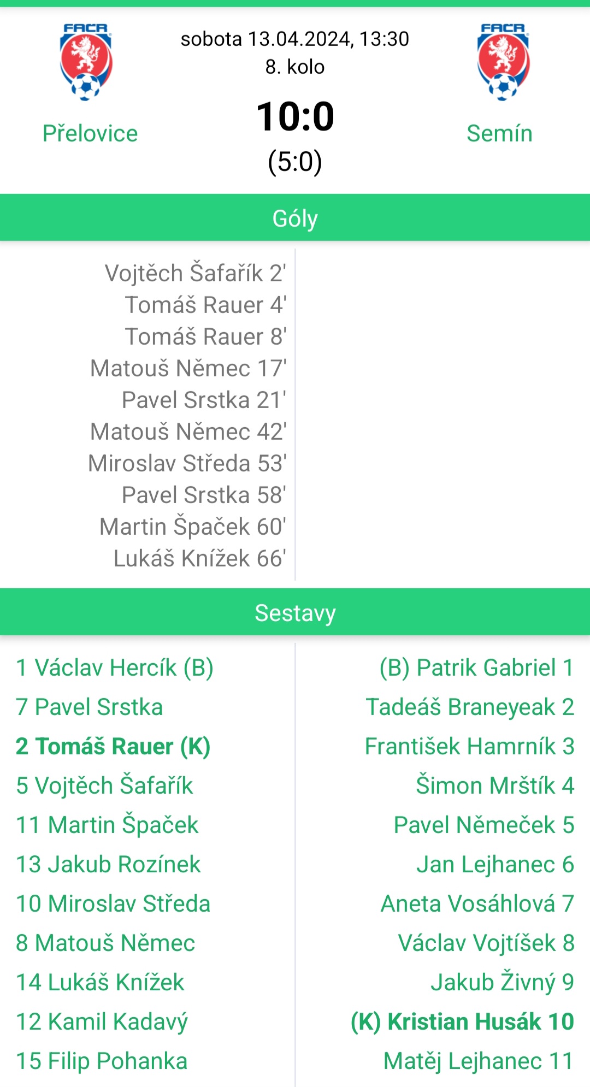
Task: Click the 10:0 final score
Action: (295, 116)
